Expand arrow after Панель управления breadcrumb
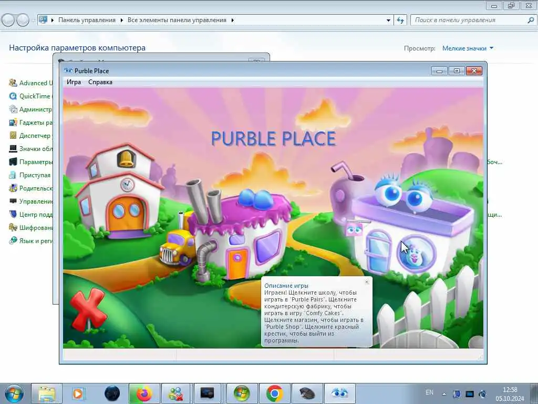Viewport: 538px width, 404px height. 121,20
